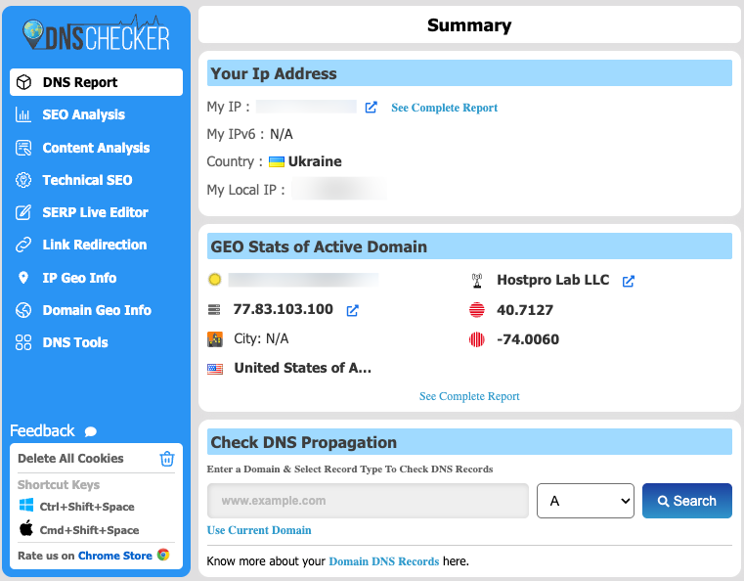
Task: Click the Ukraine country text
Action: coord(315,161)
